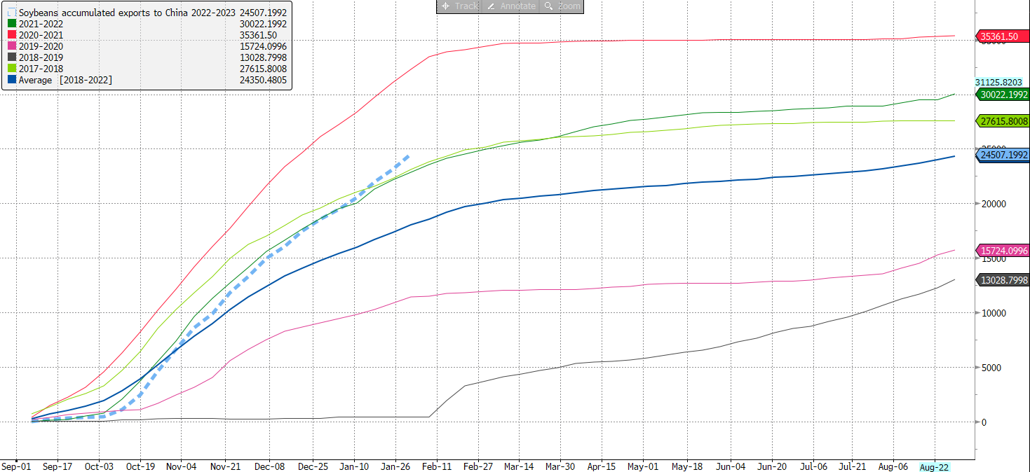Screen dimensions: 1030x472
Task: Click the blue 24507.1992 axis tag
Action: pyautogui.click(x=1002, y=155)
